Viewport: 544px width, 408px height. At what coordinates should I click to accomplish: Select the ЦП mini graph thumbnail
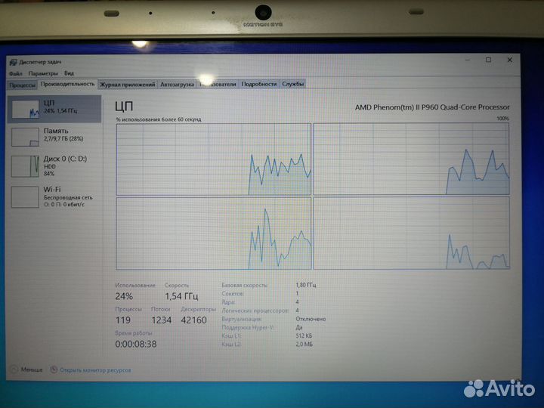[26, 110]
